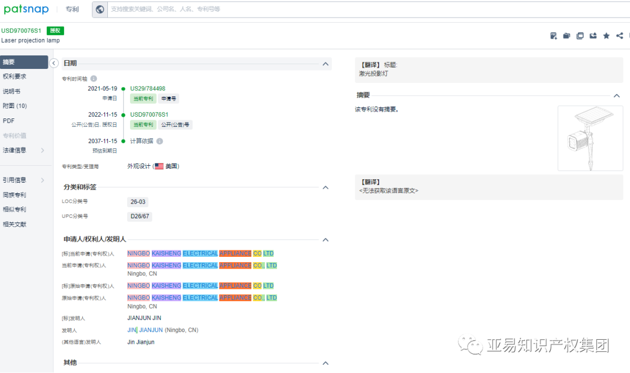Click the 当前专利 tag under application number
Screen dimensions: 630x373
[x=143, y=99]
